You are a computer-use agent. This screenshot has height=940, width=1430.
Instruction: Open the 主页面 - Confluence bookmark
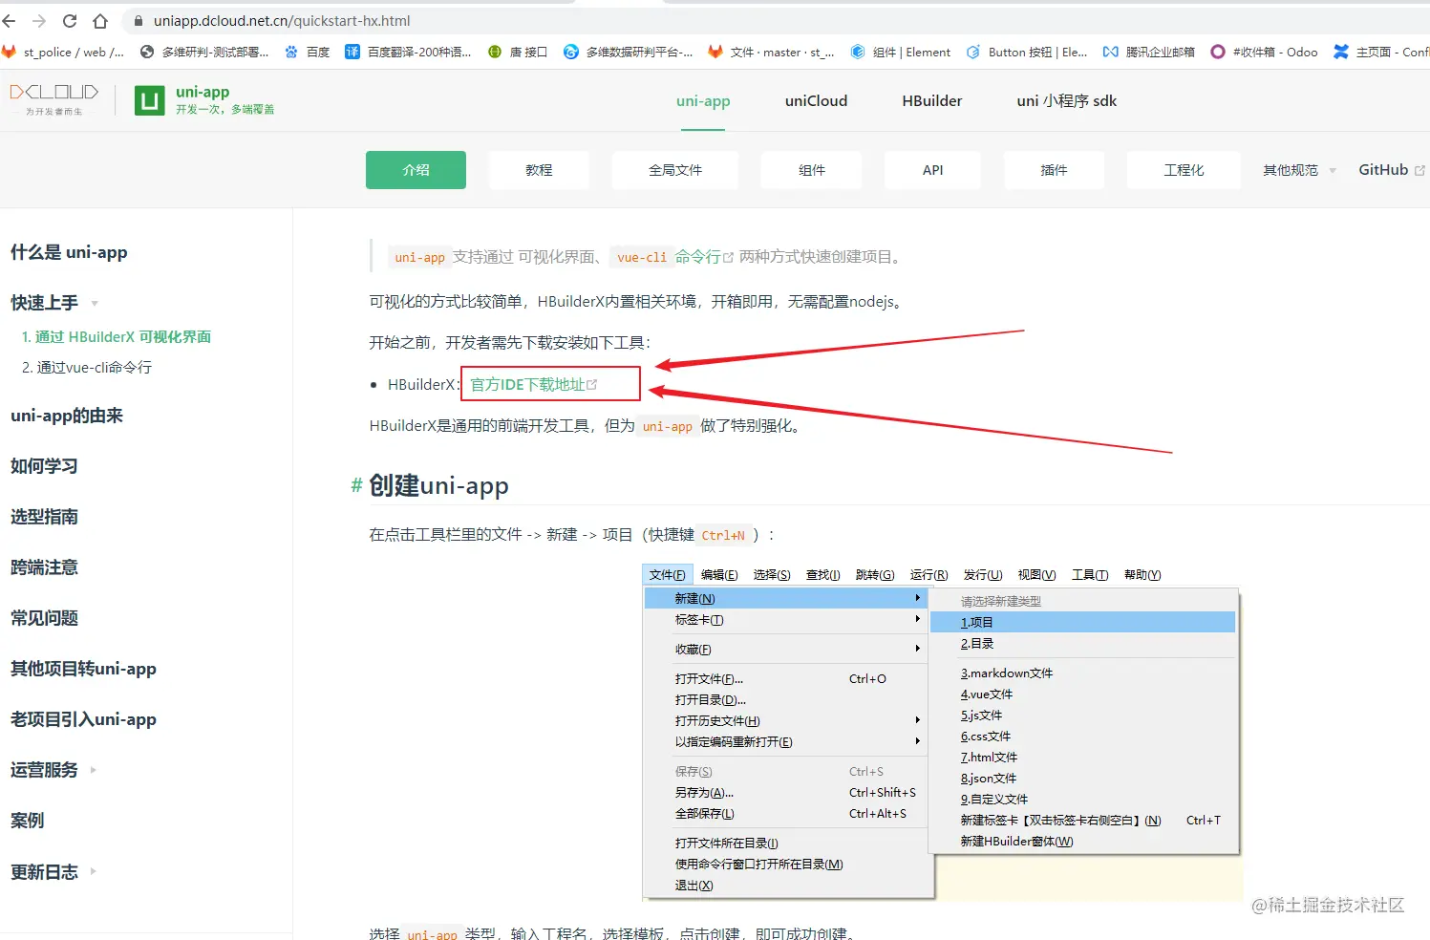pos(1381,53)
